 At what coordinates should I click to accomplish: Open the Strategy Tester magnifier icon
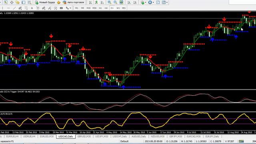coord(29,2)
